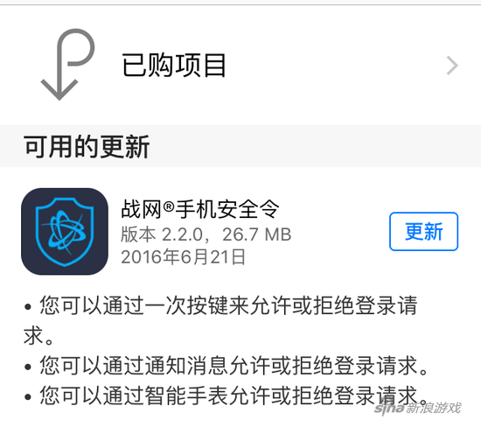Expand 已购项目 using the right chevron

tap(452, 66)
